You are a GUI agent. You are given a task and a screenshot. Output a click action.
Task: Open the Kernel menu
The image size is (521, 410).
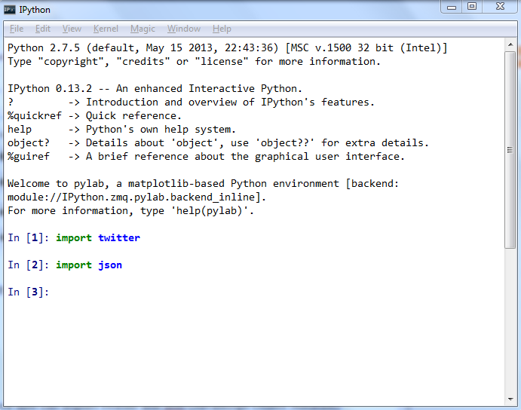(106, 29)
